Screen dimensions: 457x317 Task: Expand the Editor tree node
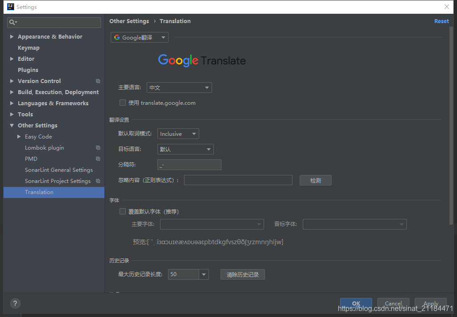coord(12,59)
